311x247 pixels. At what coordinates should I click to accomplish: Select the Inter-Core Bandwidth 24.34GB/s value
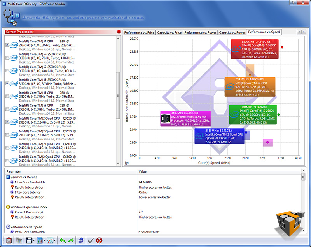point(145,182)
